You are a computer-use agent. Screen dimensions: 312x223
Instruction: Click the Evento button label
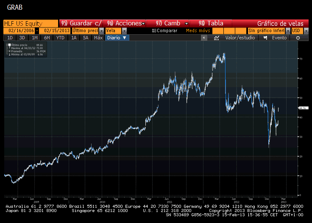(x=279, y=38)
